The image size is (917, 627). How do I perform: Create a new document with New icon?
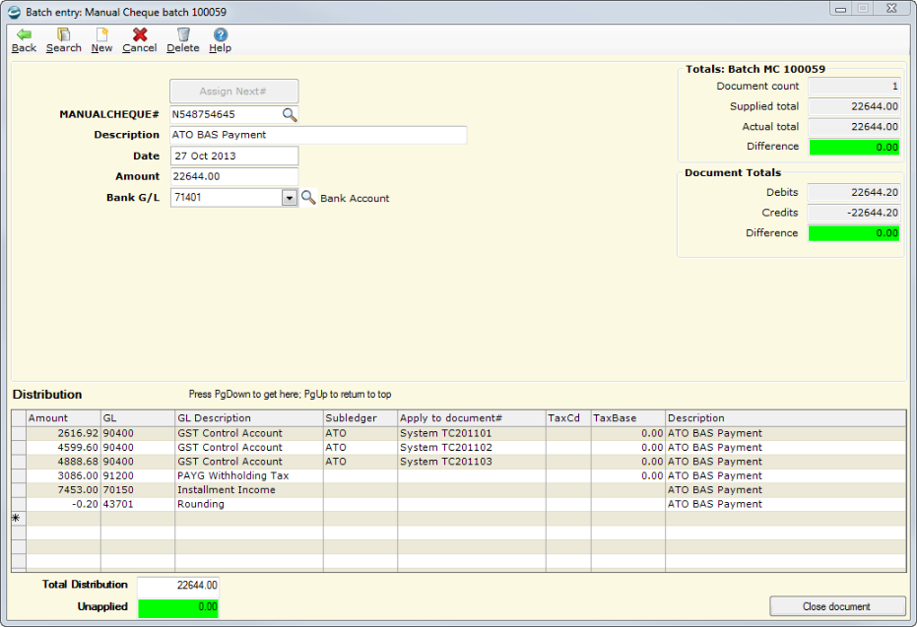(101, 35)
